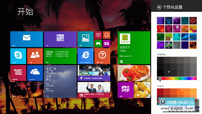Image resolution: width=202 pixels, height=114 pixels.
Task: Select the magenta flowers background pattern
Action: tap(177, 29)
